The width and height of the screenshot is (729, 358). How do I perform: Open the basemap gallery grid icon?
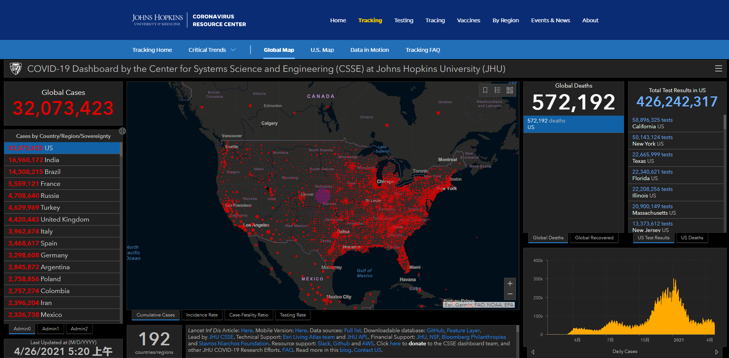[510, 90]
